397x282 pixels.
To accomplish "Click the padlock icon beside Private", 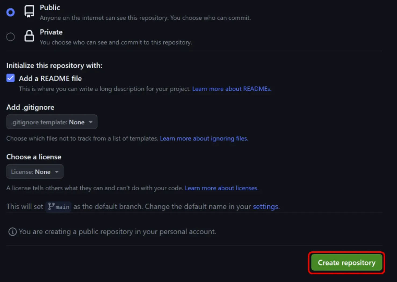I will (29, 36).
